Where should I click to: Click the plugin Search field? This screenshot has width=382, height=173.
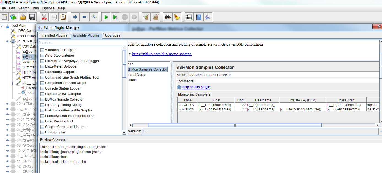point(82,43)
